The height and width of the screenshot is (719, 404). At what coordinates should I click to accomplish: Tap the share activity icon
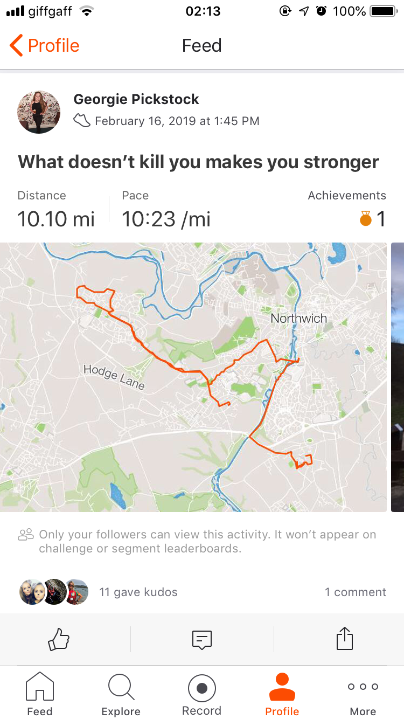pyautogui.click(x=344, y=640)
